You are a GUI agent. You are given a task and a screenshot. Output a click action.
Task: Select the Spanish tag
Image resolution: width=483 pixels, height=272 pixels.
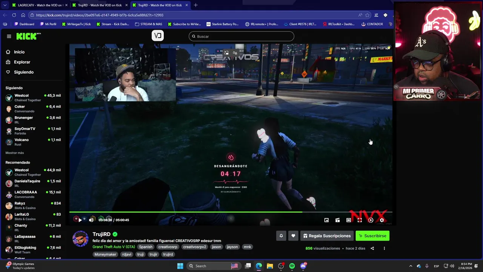point(146,247)
